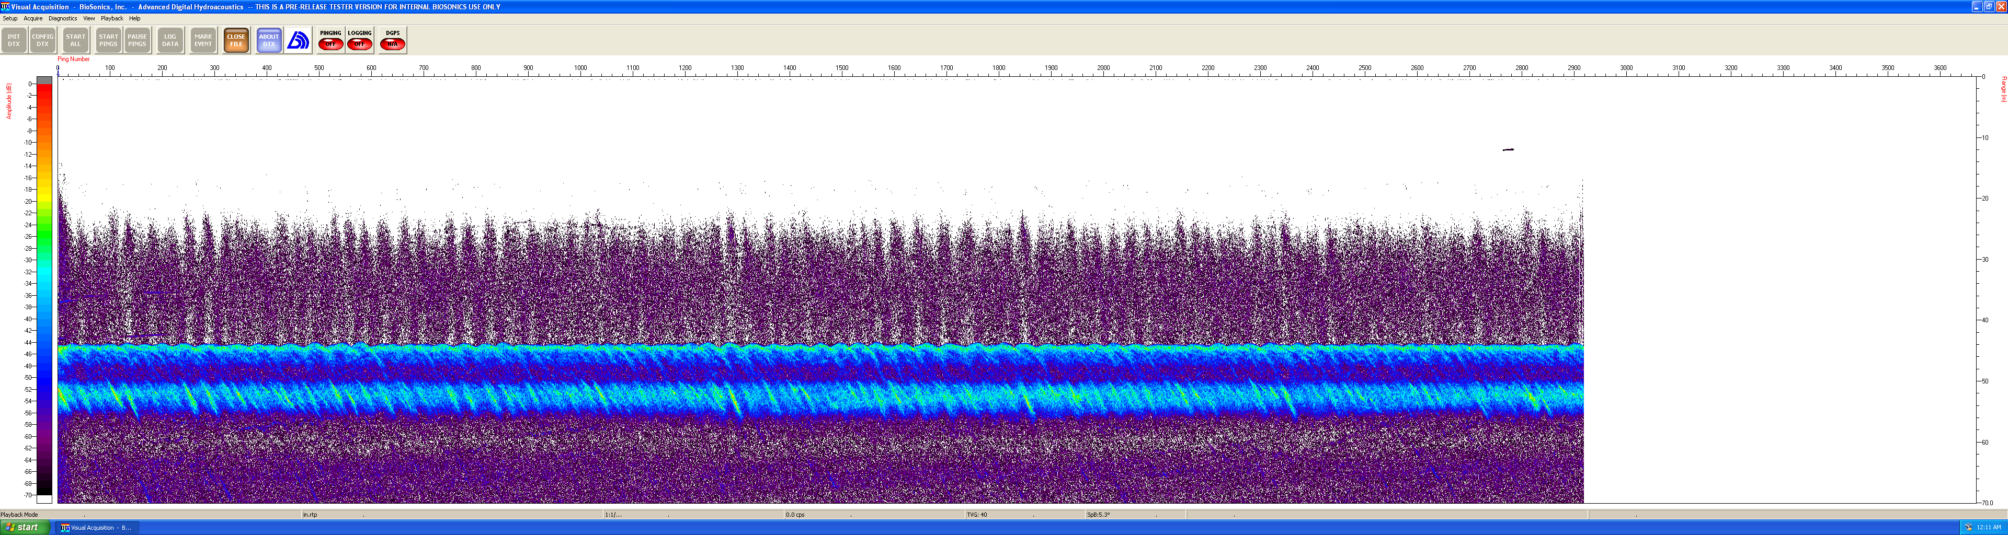
Task: Click the white swatch below the color scale
Action: [x=44, y=499]
